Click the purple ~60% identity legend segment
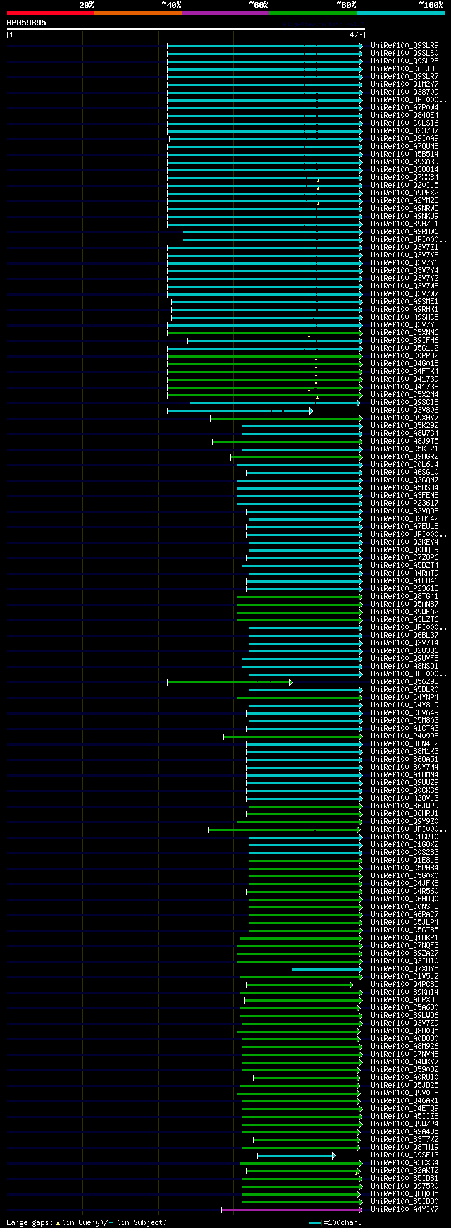The image size is (451, 1228). [225, 13]
